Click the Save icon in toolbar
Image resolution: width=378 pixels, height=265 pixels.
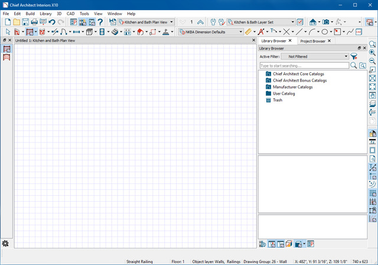25,22
